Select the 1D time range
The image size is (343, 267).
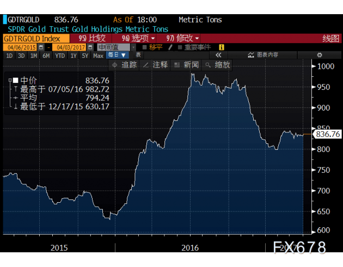tap(9, 56)
